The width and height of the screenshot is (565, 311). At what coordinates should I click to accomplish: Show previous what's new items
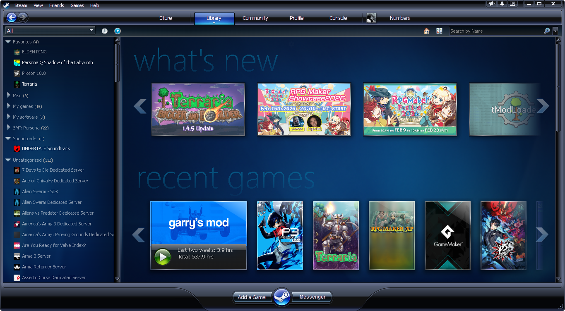click(140, 106)
